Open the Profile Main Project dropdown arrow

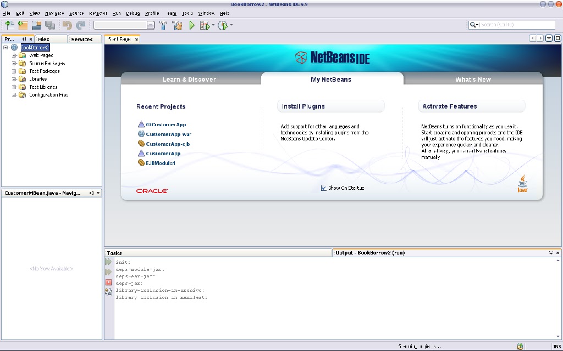[231, 25]
